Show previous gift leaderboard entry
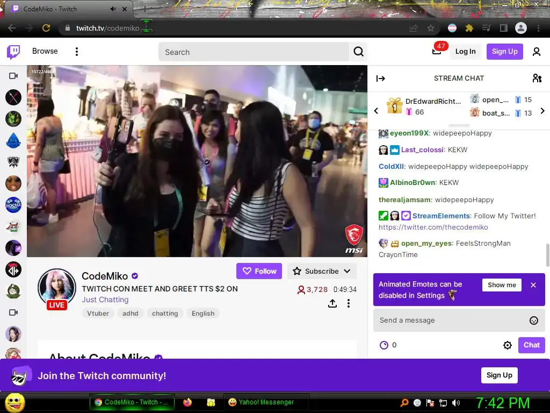 point(377,111)
